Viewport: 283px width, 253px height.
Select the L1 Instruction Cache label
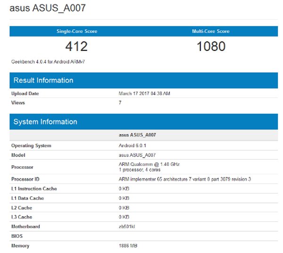click(x=34, y=189)
